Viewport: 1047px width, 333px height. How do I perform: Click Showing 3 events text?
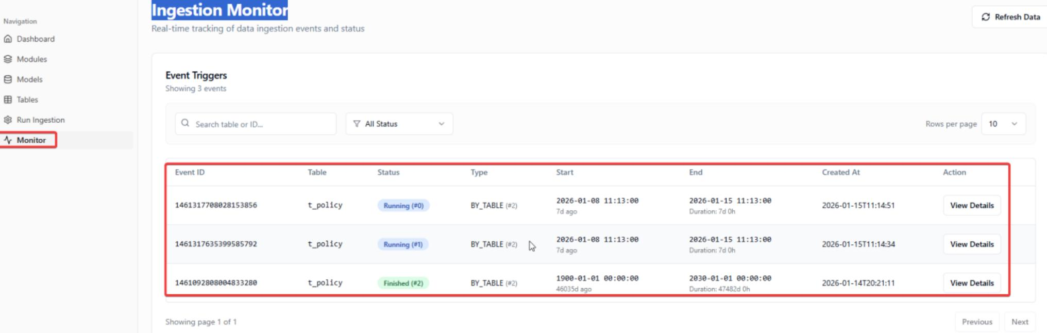(x=196, y=89)
